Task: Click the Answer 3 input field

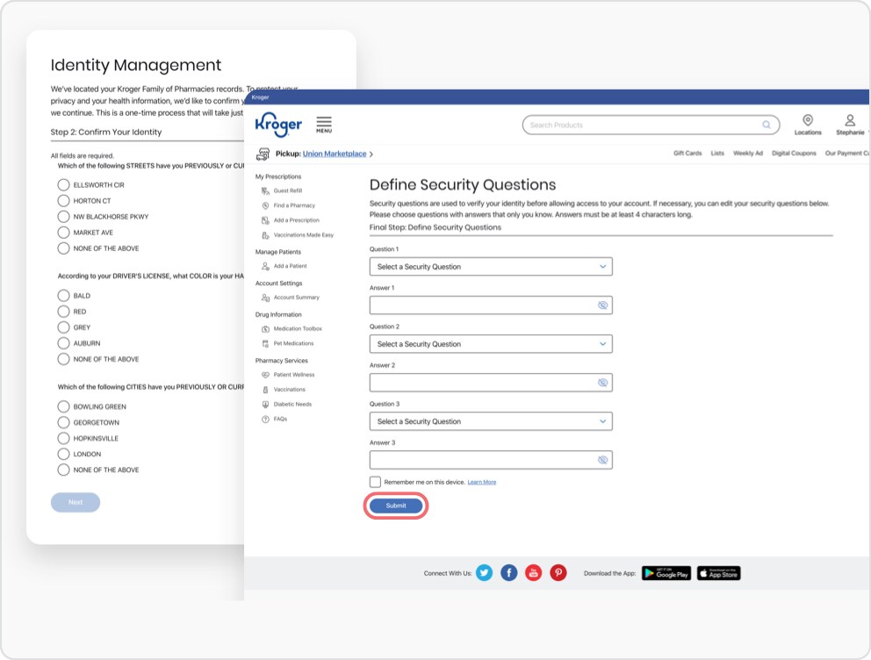Action: pyautogui.click(x=491, y=460)
